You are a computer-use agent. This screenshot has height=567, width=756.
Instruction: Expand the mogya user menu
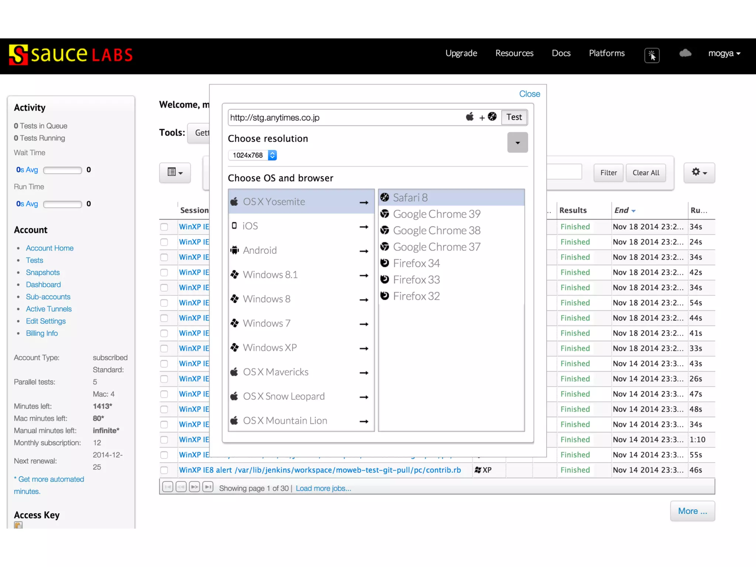724,54
